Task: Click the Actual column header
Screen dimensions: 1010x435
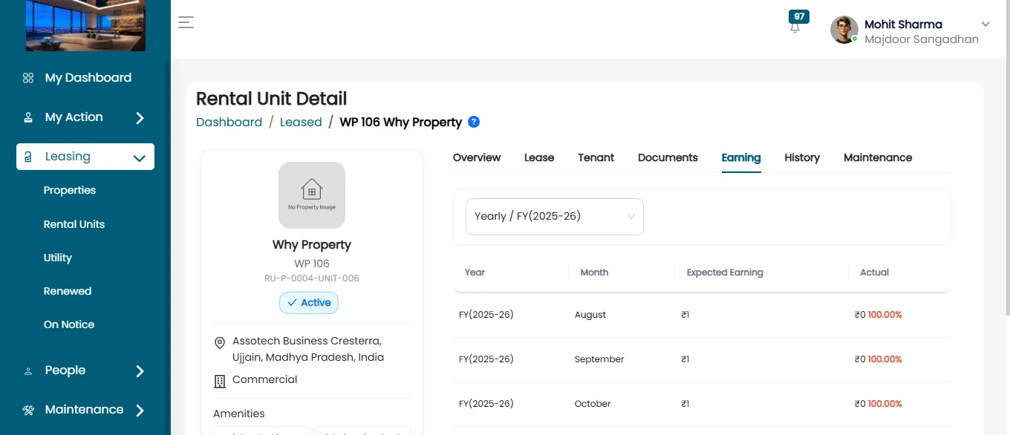Action: [875, 272]
